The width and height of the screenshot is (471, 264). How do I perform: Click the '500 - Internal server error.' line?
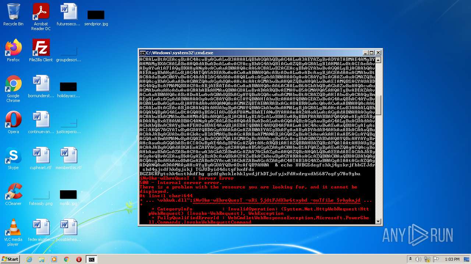point(181,183)
